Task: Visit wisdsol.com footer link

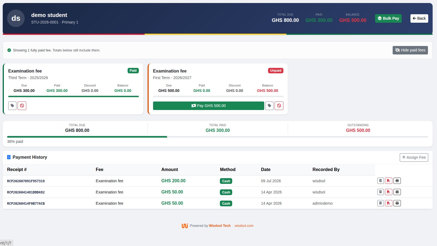Action: click(244, 226)
